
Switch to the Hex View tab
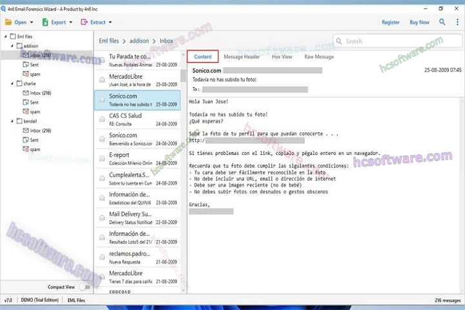coord(282,57)
